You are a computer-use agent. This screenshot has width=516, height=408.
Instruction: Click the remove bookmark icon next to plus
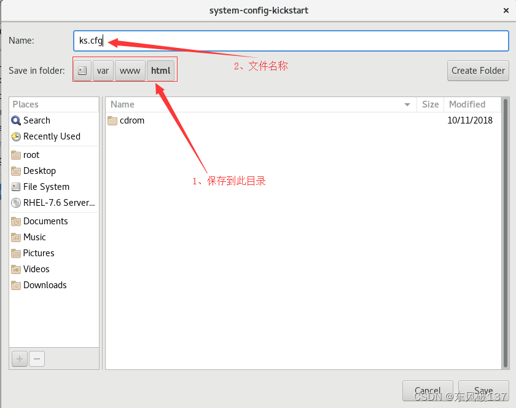pyautogui.click(x=36, y=359)
